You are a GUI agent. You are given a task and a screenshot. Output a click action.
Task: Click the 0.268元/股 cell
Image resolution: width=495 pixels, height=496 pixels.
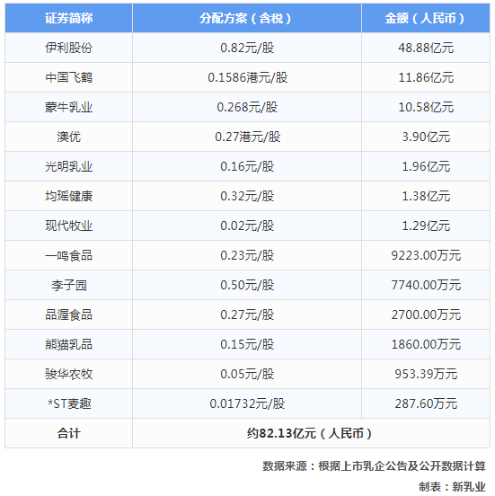pos(247,107)
